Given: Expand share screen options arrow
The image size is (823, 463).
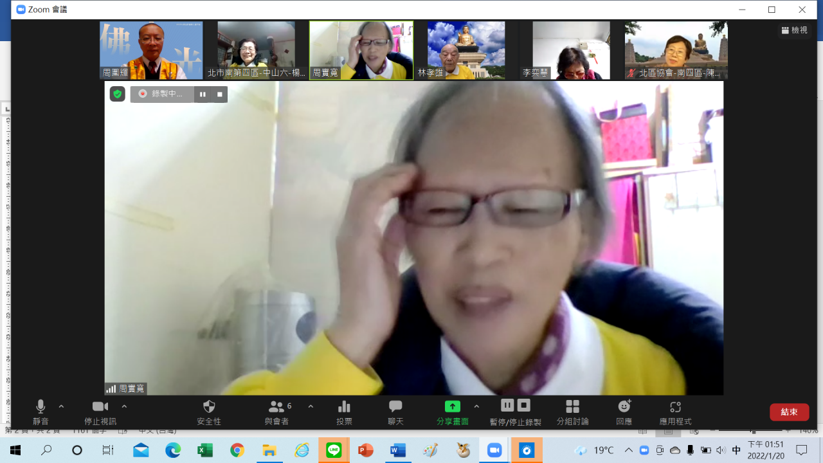Looking at the screenshot, I should click(x=476, y=406).
